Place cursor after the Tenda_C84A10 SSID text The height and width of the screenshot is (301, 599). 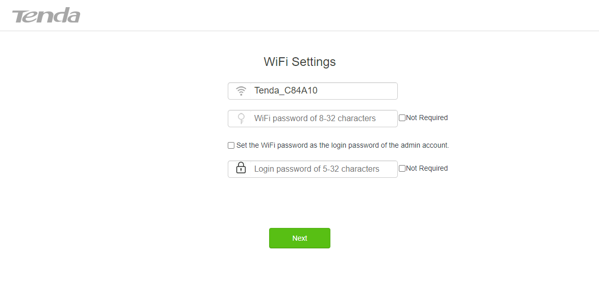[319, 90]
